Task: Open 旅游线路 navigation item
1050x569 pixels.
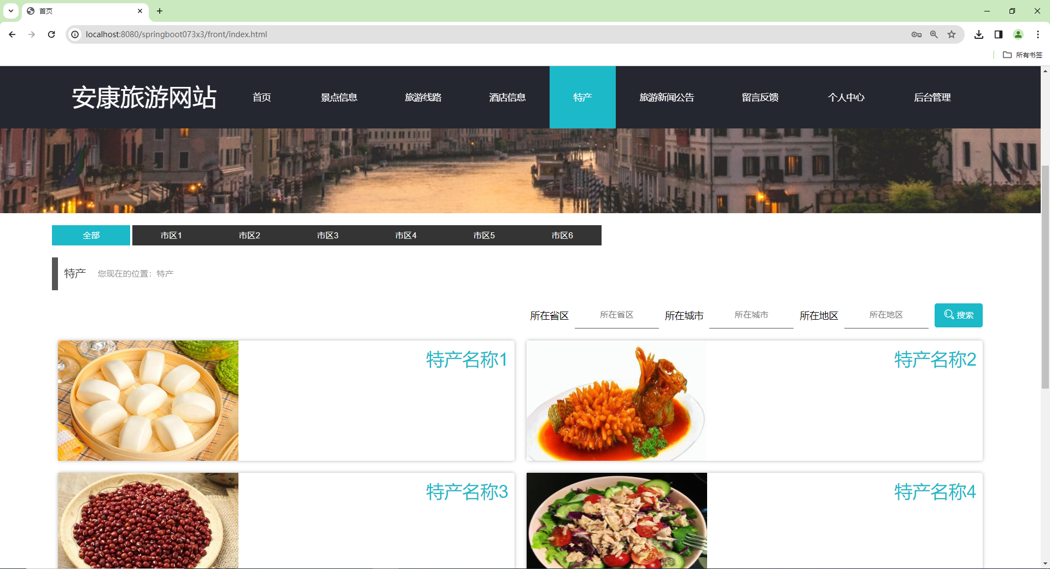Action: 423,97
